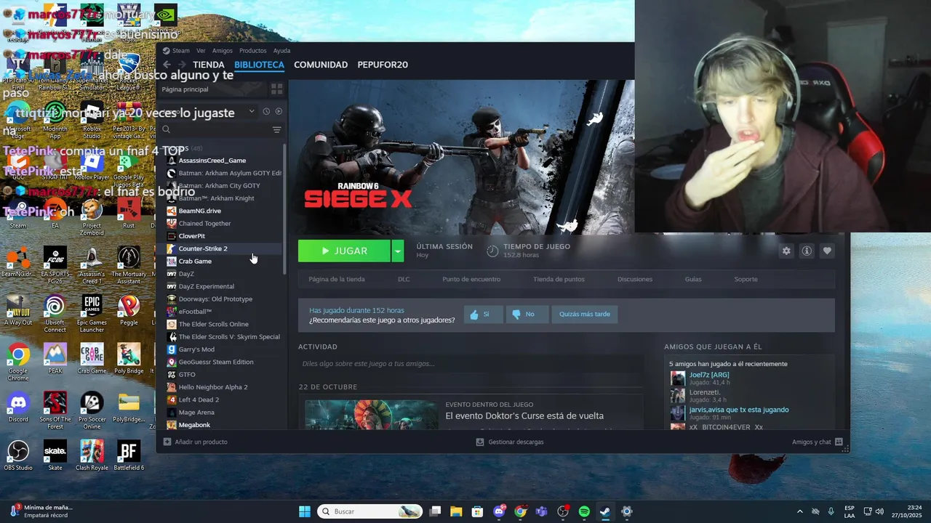931x523 pixels.
Task: Open Ayuda menu
Action: tap(281, 51)
